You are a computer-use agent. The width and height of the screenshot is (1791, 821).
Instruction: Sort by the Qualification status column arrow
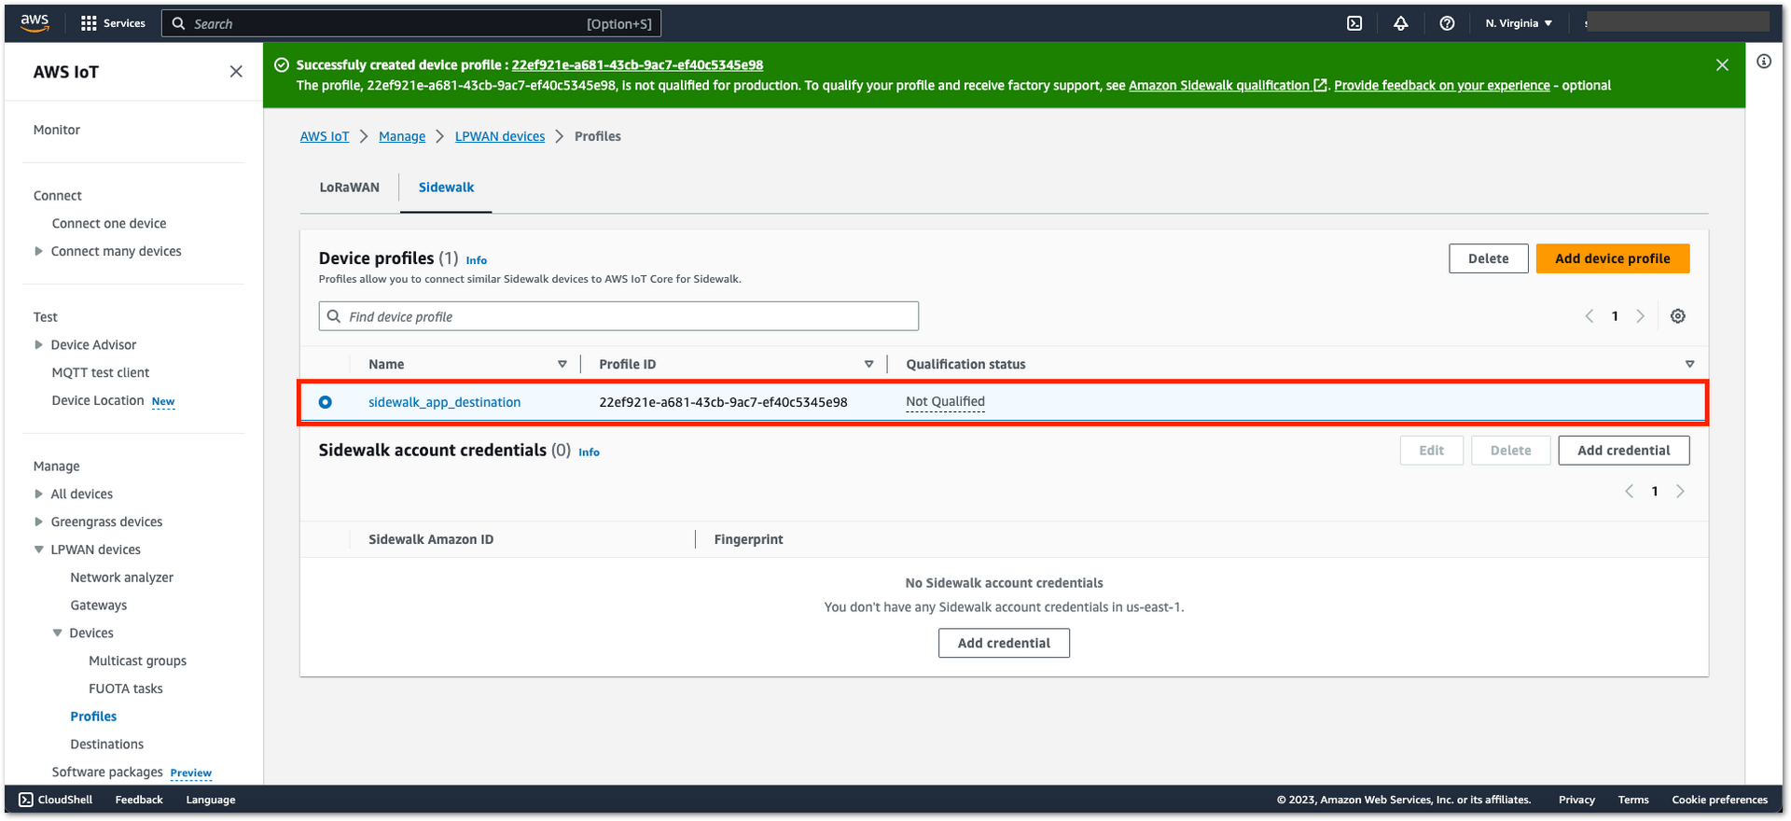point(1690,365)
